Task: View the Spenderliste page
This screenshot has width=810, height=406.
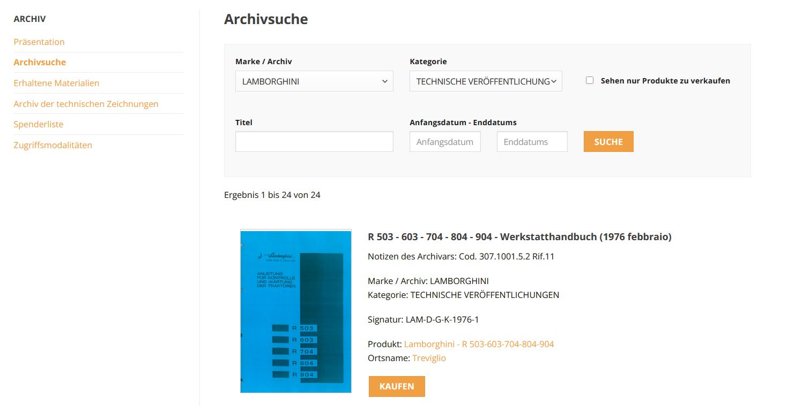Action: [x=39, y=124]
